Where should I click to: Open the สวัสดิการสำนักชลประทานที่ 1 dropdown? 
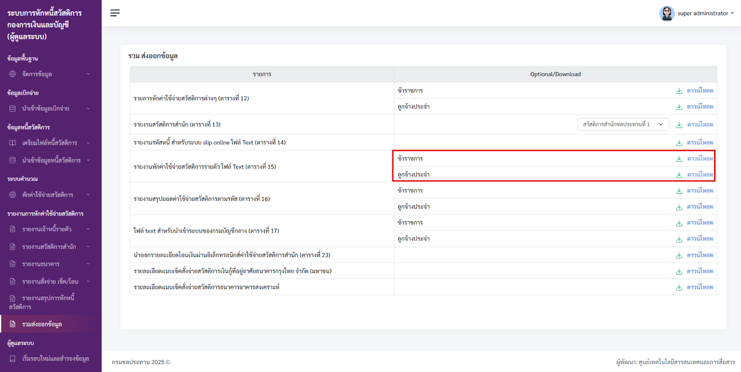tap(623, 124)
